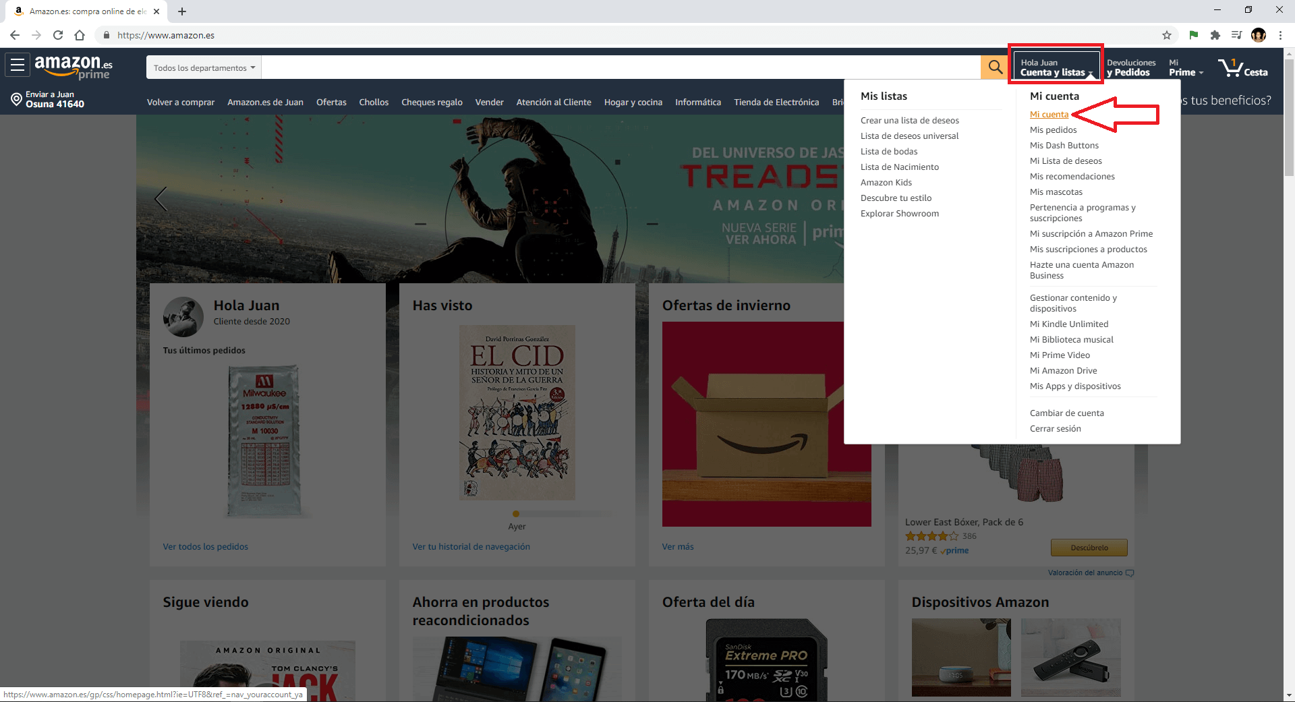The width and height of the screenshot is (1295, 702).
Task: Select Amazon Kids list option
Action: pos(886,183)
